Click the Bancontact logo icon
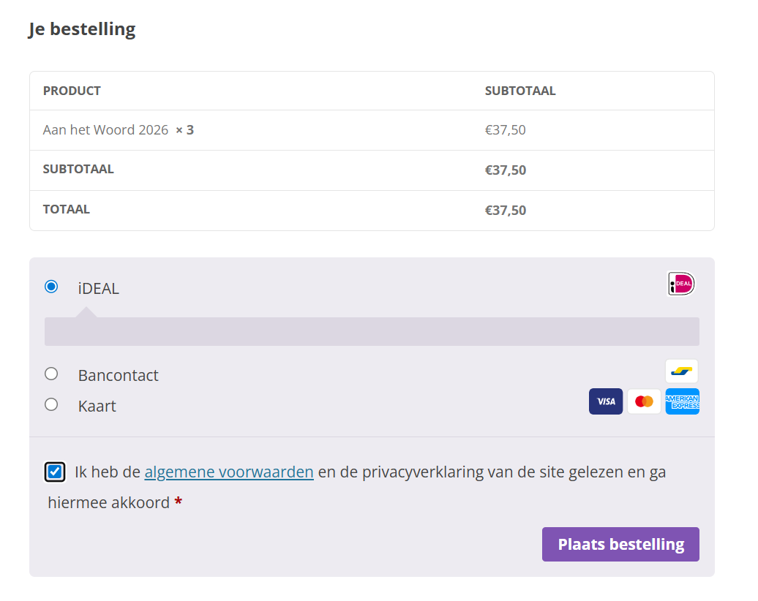Viewport: 758px width, 601px height. (681, 371)
